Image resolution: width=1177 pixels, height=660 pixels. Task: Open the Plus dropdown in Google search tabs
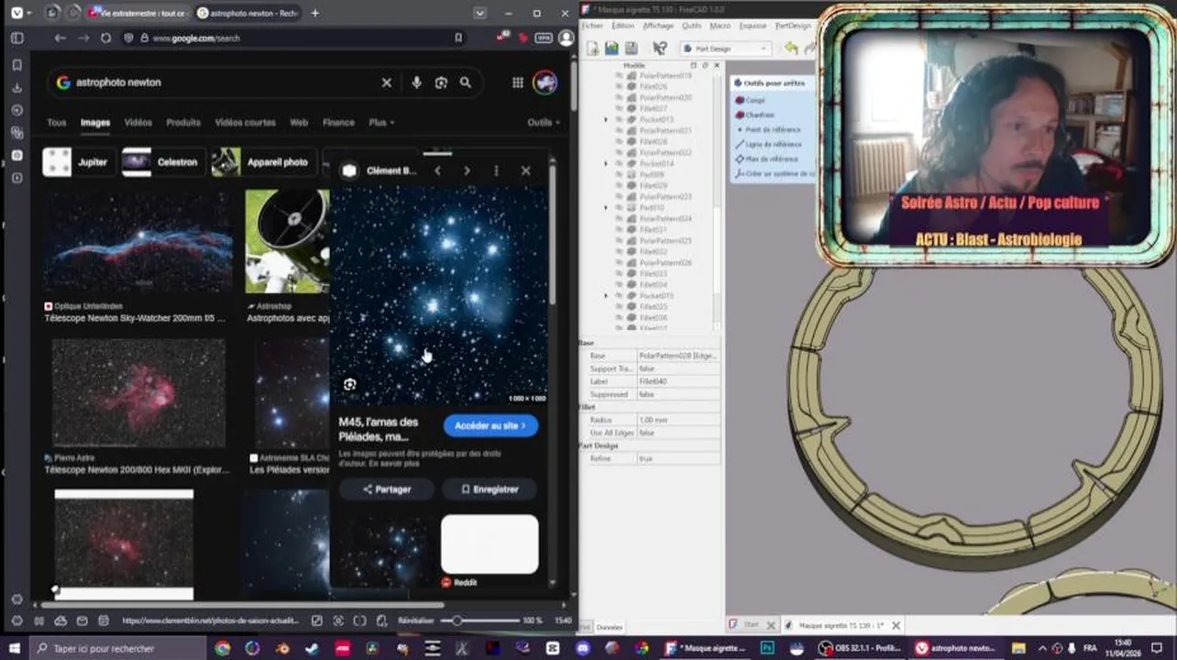[381, 122]
